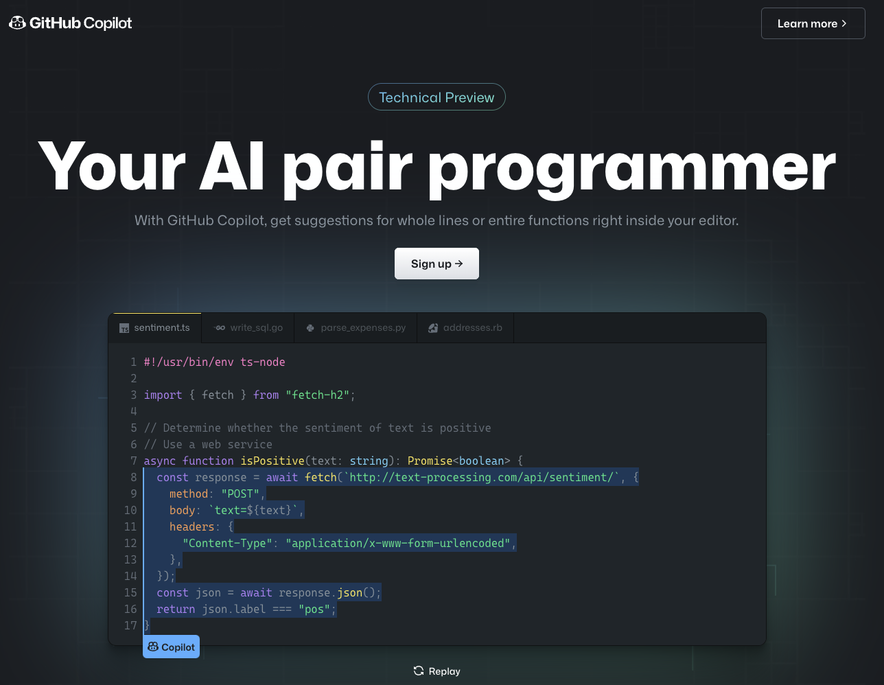Click line number 17 in the gutter

coord(130,625)
